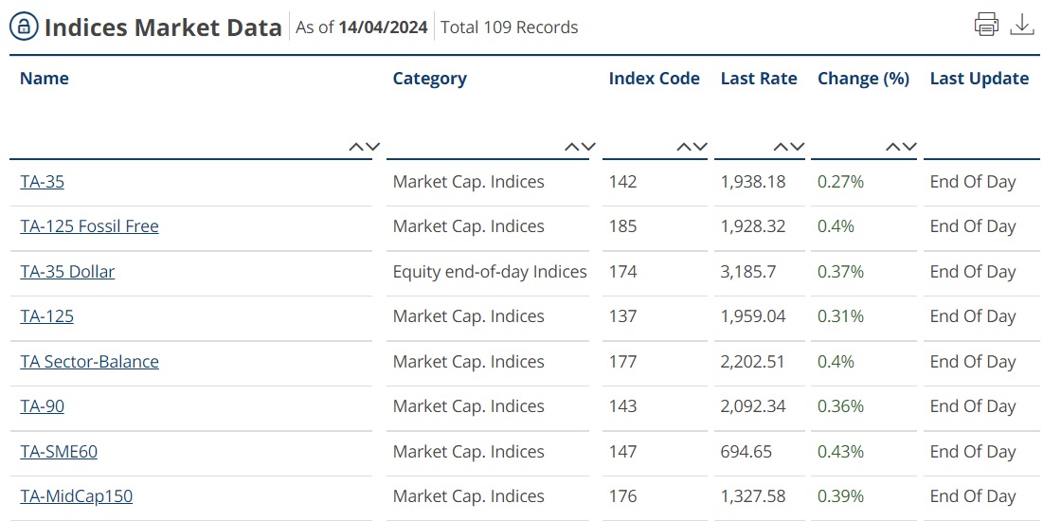Sort Last Rate ascending with up arrow
Viewport: 1043px width, 521px height.
pos(781,147)
